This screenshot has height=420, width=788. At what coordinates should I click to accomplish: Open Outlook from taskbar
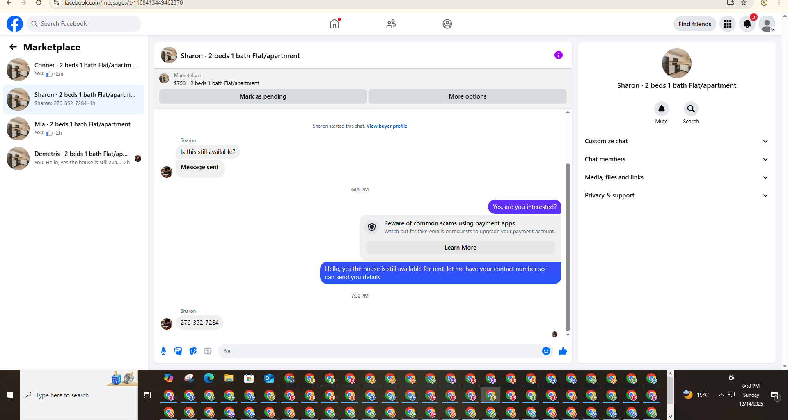pyautogui.click(x=269, y=378)
